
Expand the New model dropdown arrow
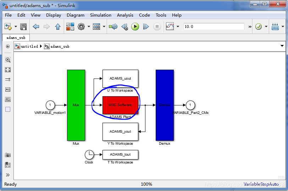click(16, 27)
